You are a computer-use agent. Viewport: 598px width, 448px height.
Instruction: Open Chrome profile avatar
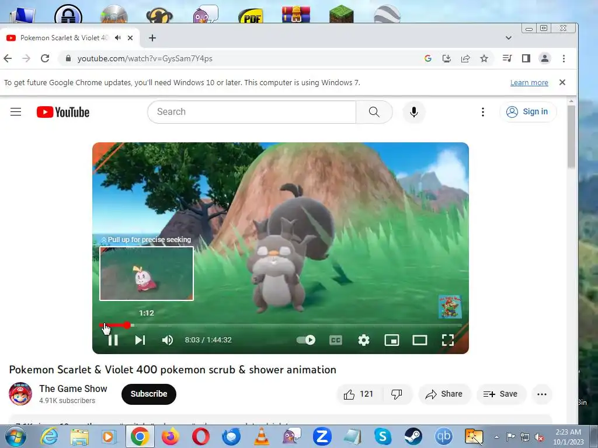545,58
